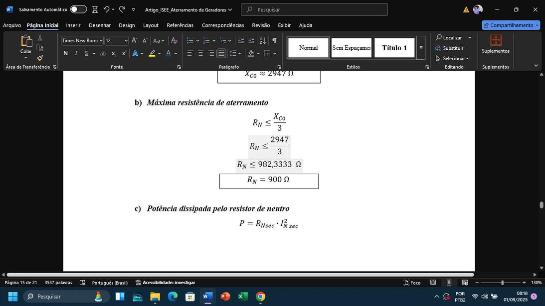Open the Arquivo menu
The height and width of the screenshot is (306, 545).
click(12, 25)
